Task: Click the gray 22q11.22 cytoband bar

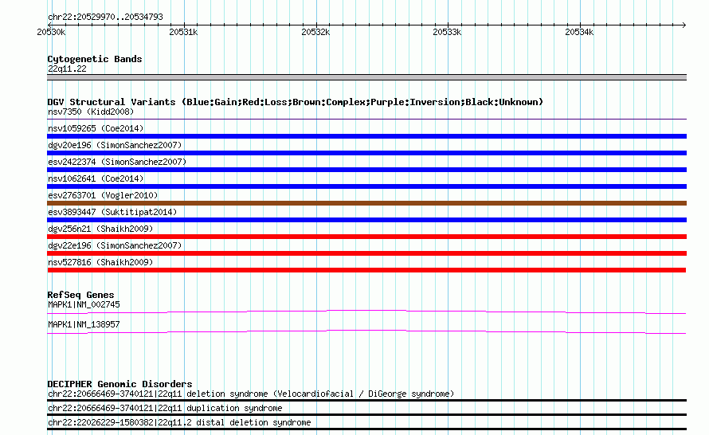Action: pos(366,77)
